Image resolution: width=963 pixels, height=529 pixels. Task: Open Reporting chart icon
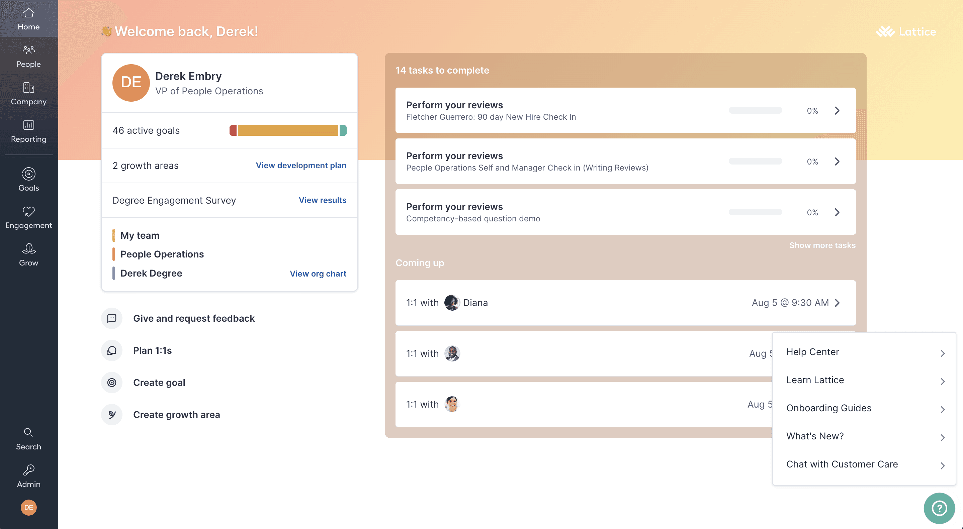coord(28,125)
